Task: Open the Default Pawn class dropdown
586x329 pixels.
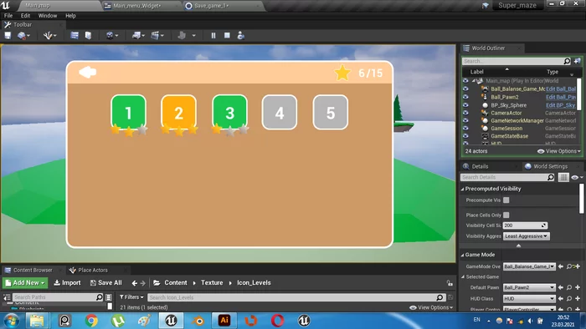Action: pos(529,287)
